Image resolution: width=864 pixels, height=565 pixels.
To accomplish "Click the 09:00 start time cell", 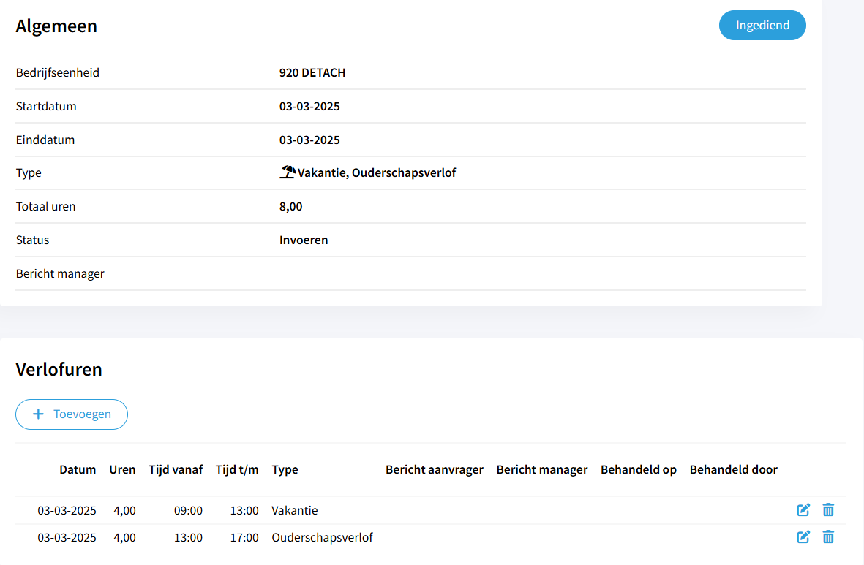I will click(x=188, y=510).
